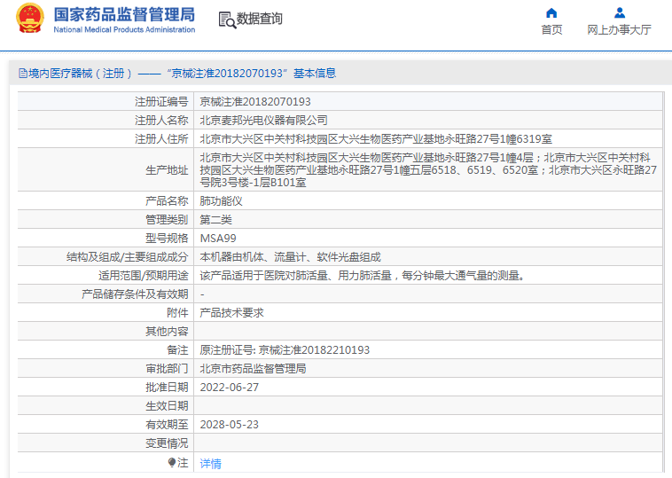Click the 国家药品监督管理局 site title
The width and height of the screenshot is (672, 478).
[124, 14]
